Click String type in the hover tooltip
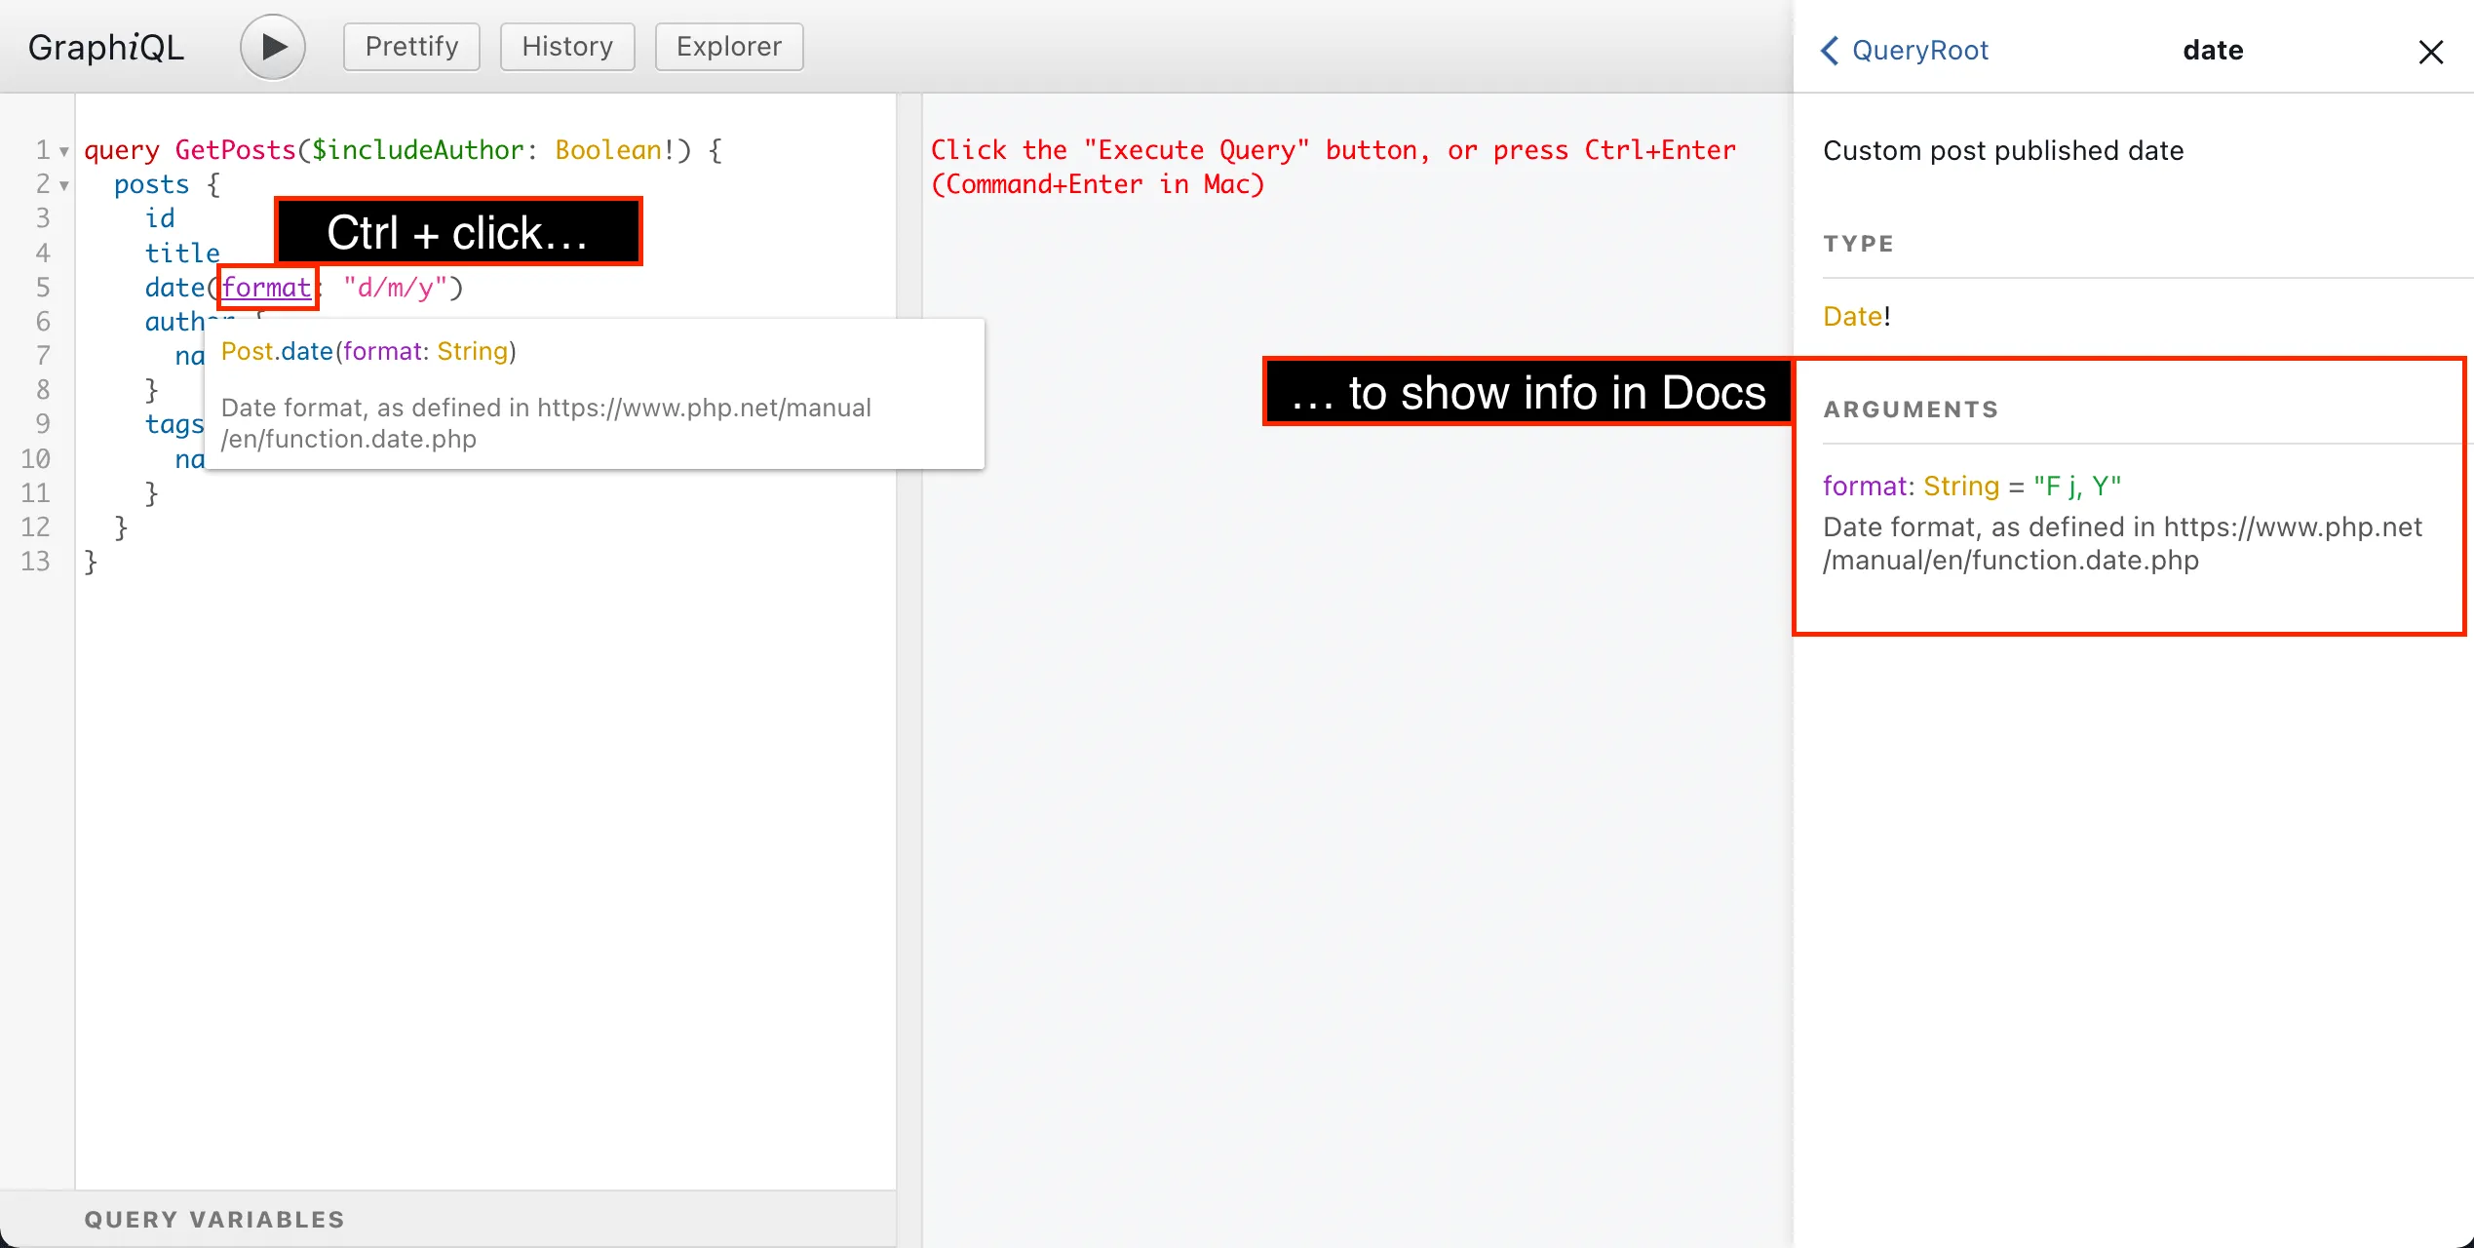The width and height of the screenshot is (2474, 1248). click(473, 351)
